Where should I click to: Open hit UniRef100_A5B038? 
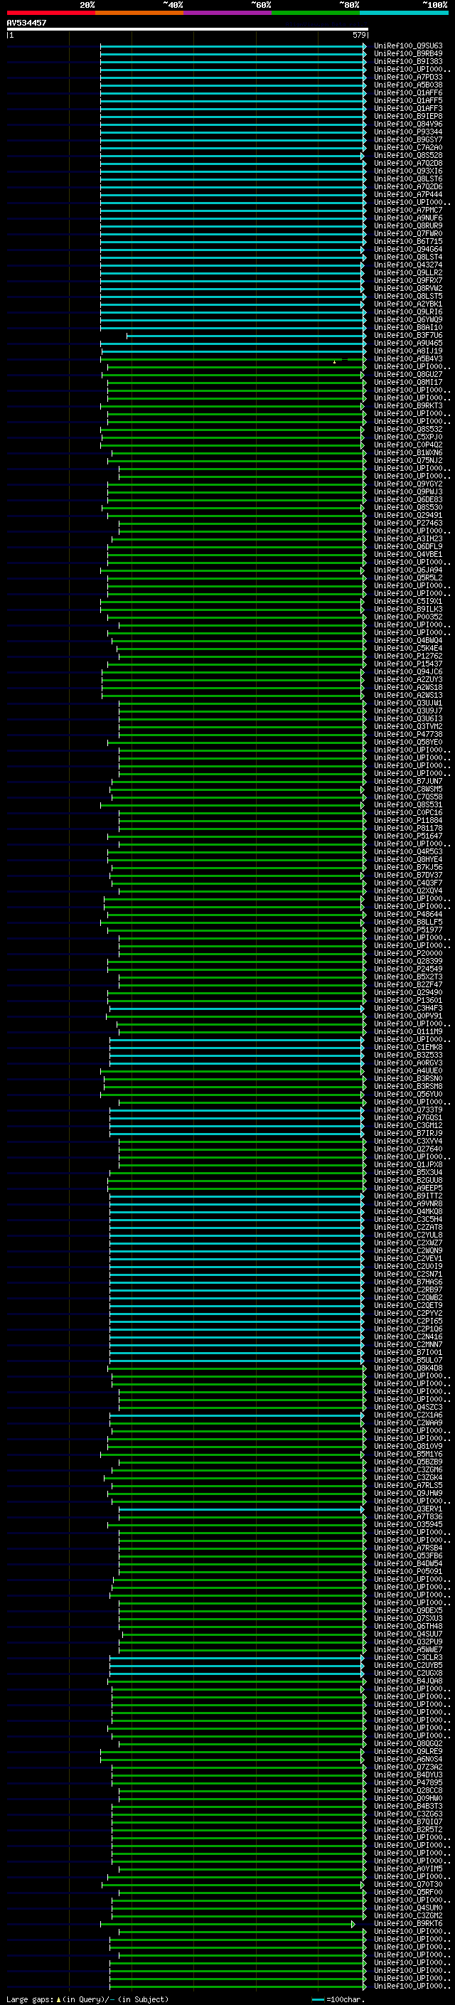pos(408,85)
